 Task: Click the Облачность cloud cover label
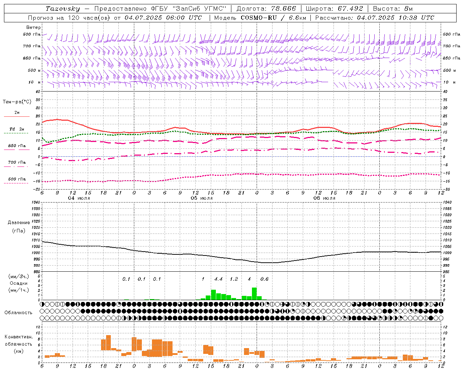18,312
